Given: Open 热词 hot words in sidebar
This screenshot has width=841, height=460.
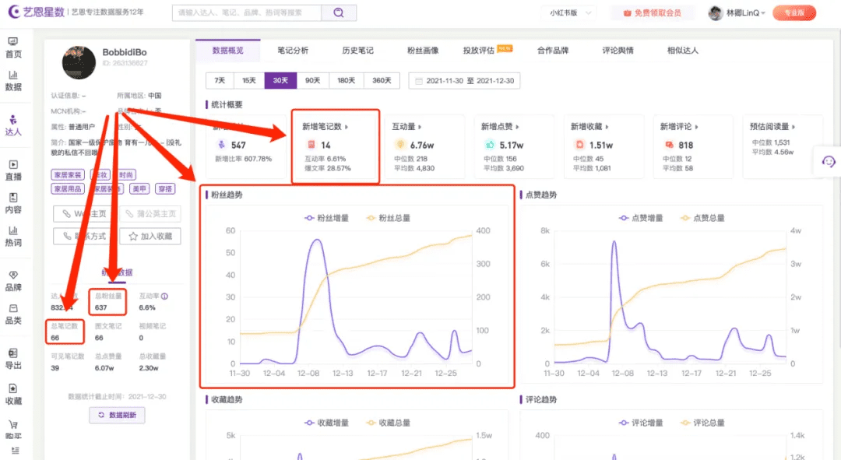Looking at the screenshot, I should pyautogui.click(x=13, y=237).
